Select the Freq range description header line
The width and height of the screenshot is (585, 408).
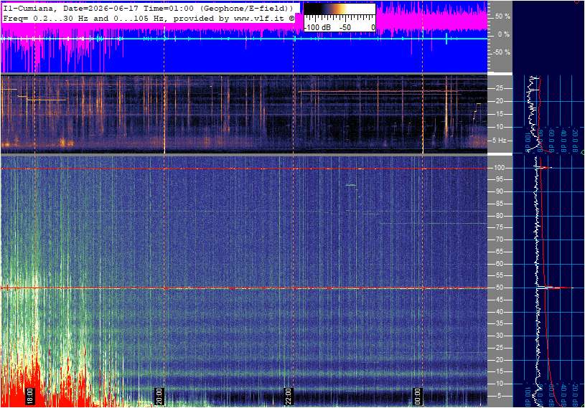[x=148, y=18]
